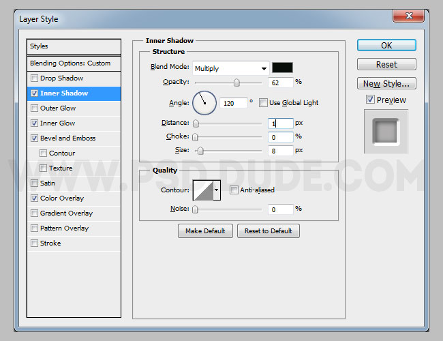The height and width of the screenshot is (341, 443).
Task: Click Reset to Default button
Action: click(x=269, y=231)
